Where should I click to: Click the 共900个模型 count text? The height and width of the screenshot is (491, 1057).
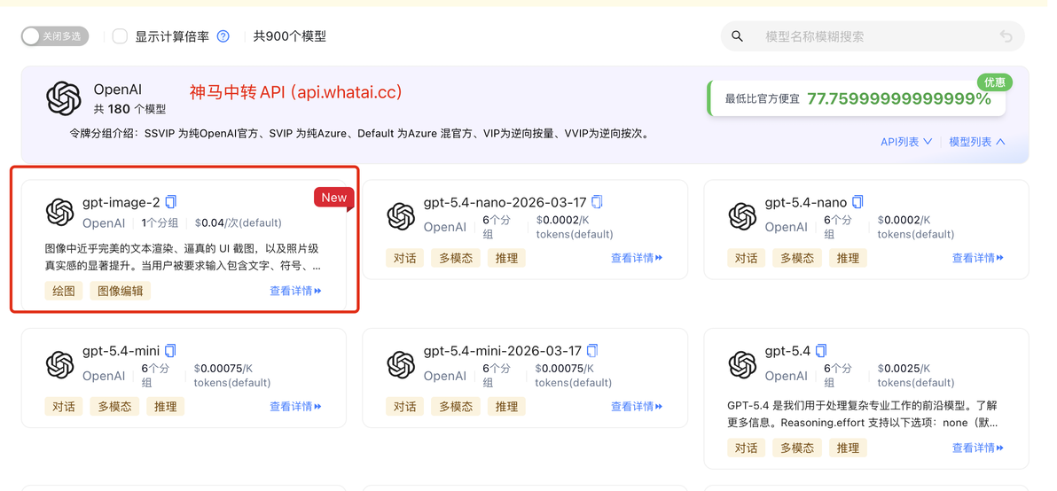[x=290, y=36]
